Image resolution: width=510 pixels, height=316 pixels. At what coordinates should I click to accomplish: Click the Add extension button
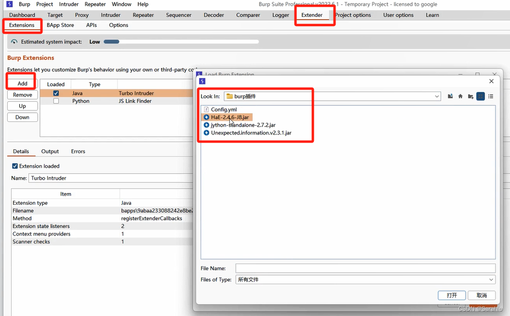pyautogui.click(x=23, y=83)
